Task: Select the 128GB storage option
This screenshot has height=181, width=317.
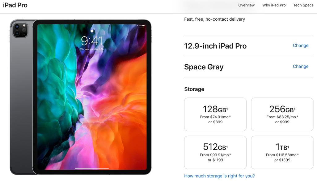Action: (215, 114)
